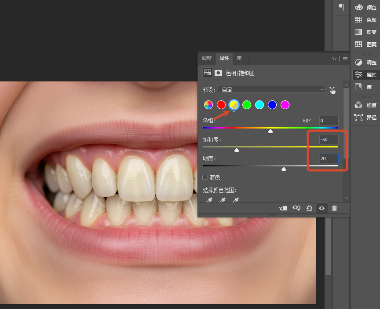Click the 色相 value field showing 0
This screenshot has width=380, height=309.
click(x=329, y=121)
